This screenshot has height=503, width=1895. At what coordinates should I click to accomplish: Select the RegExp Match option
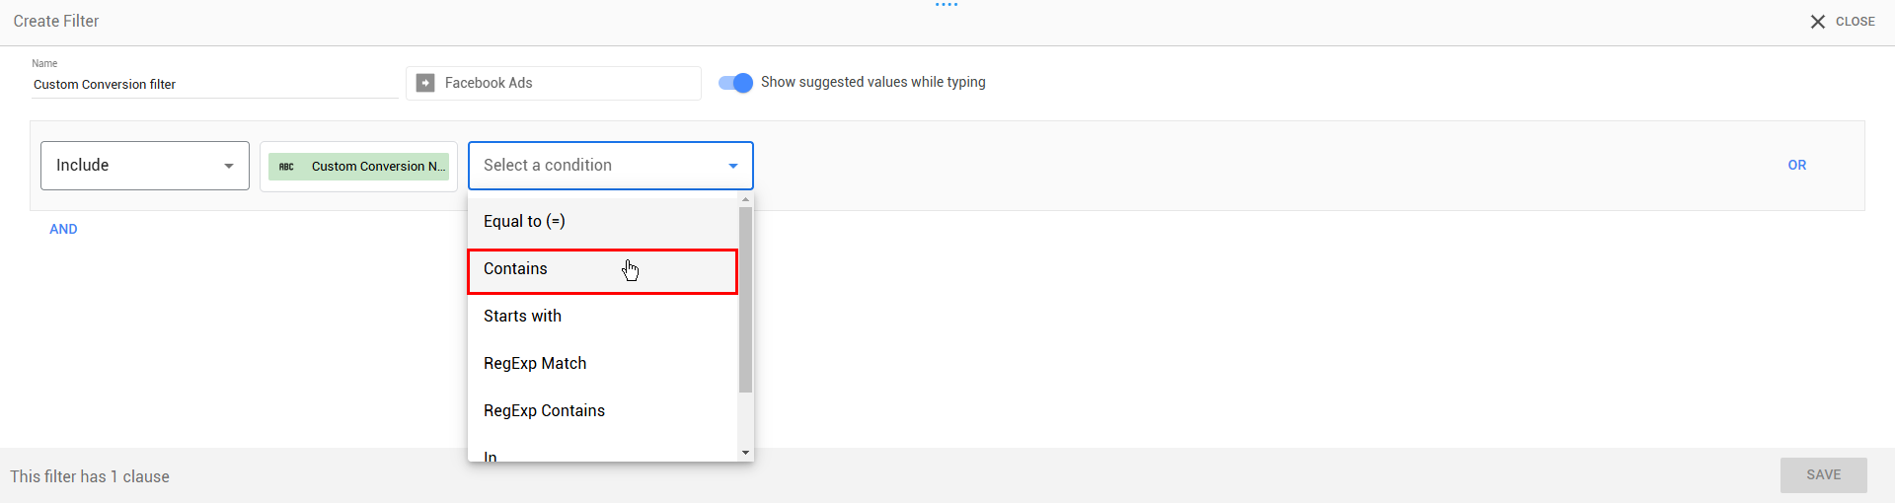(535, 364)
